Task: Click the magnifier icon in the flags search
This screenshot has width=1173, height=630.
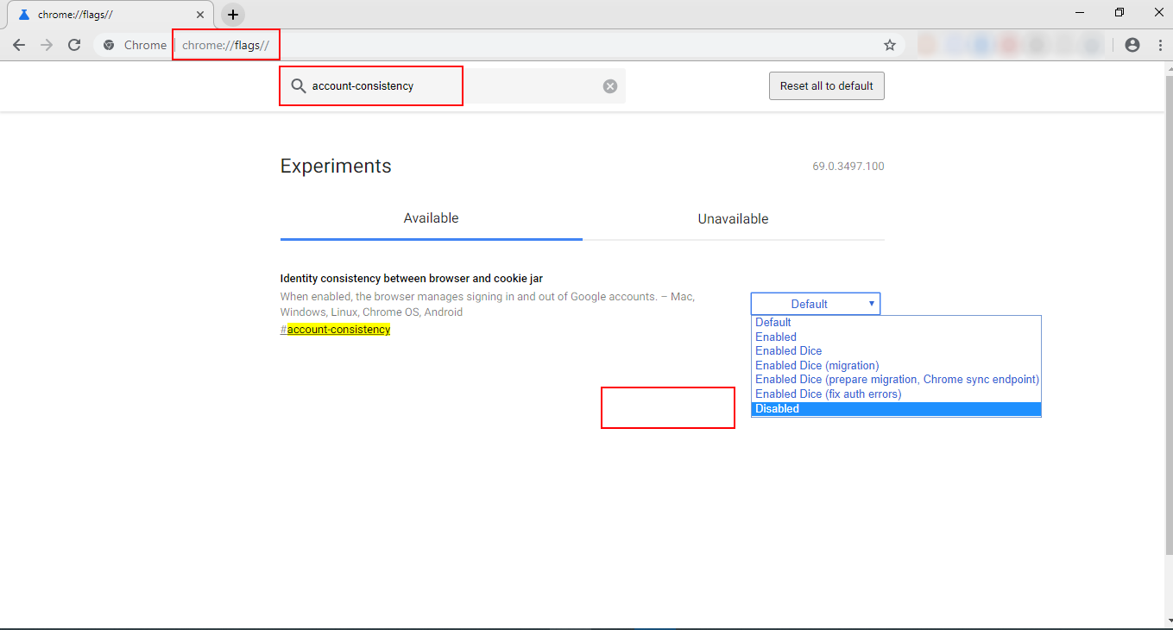Action: [x=299, y=86]
